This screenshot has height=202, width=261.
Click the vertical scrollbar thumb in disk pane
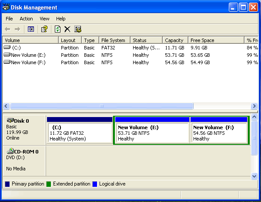click(254, 138)
